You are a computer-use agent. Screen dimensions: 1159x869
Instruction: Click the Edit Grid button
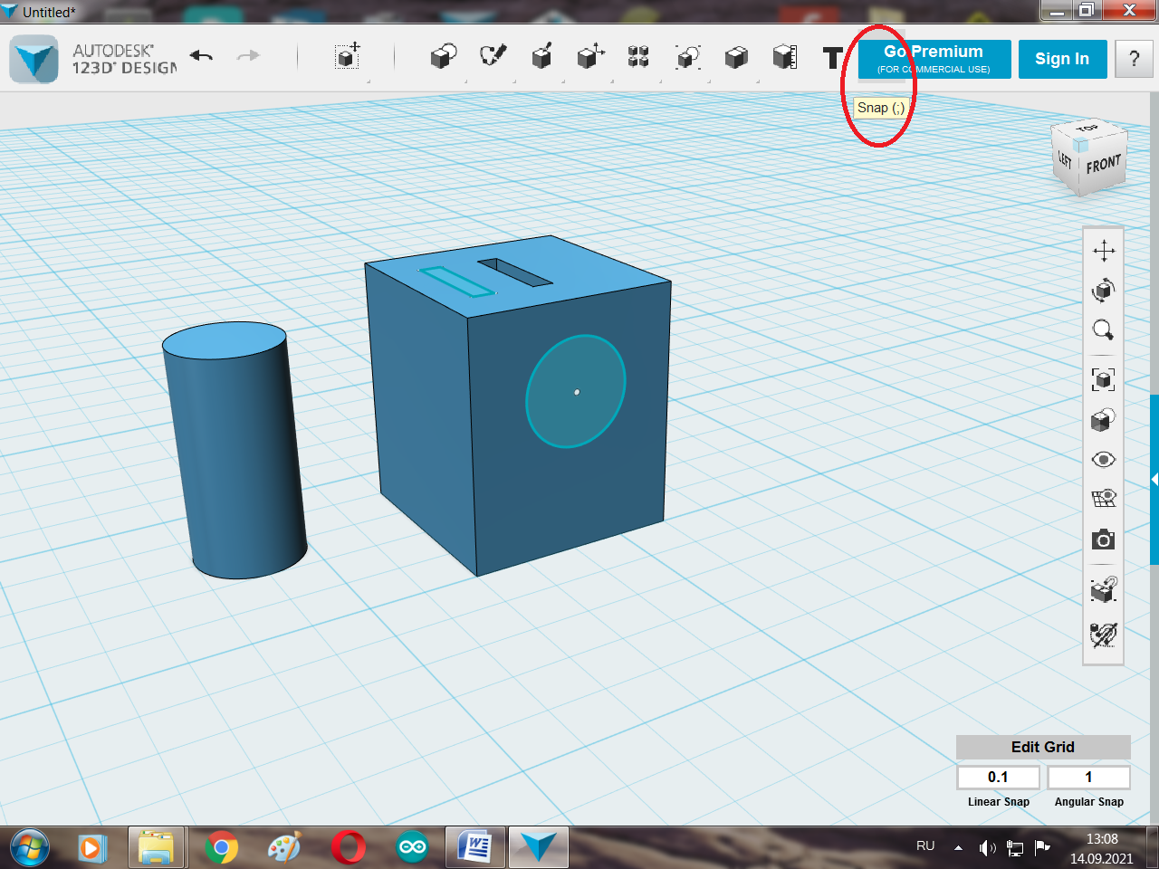point(1043,747)
